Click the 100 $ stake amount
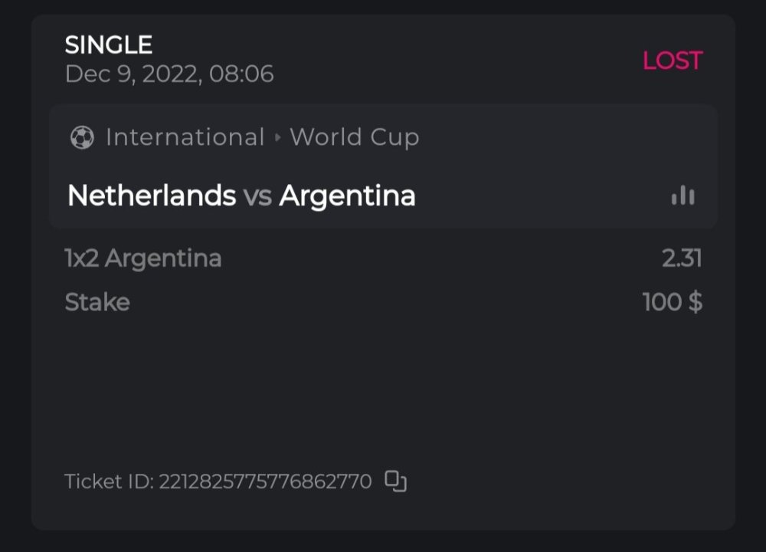Viewport: 766px width, 552px height. coord(672,302)
